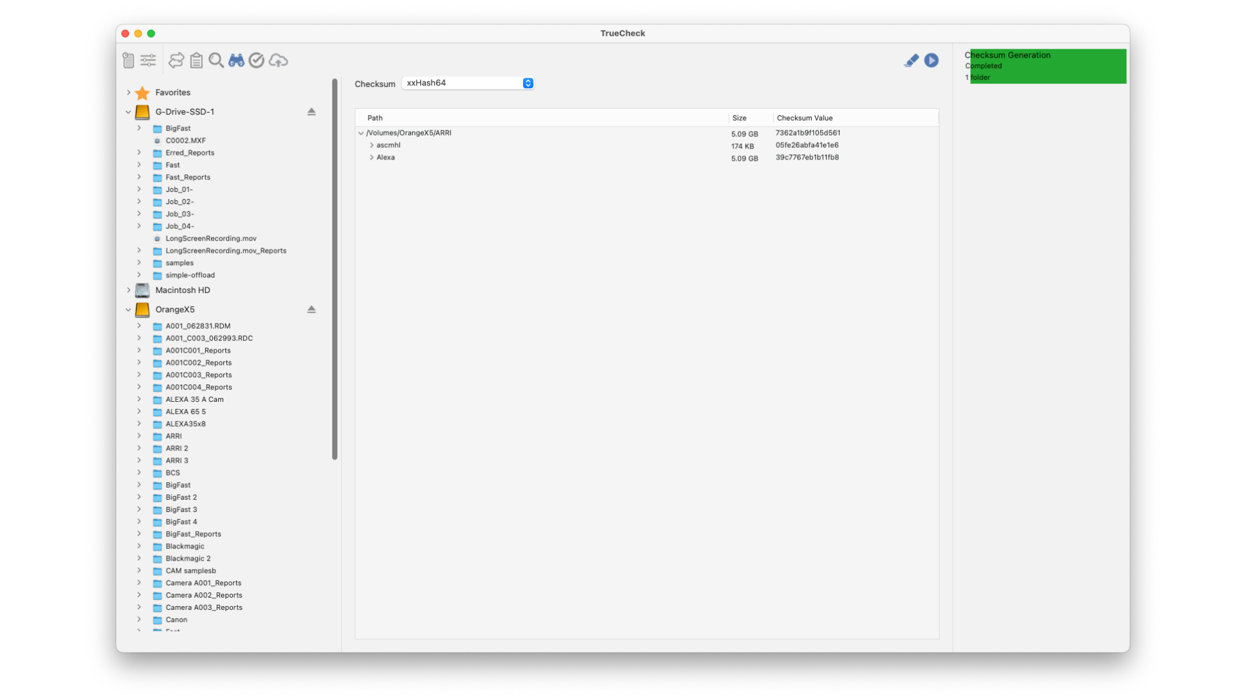
Task: Eject the OrangeX5 volume
Action: coord(311,309)
